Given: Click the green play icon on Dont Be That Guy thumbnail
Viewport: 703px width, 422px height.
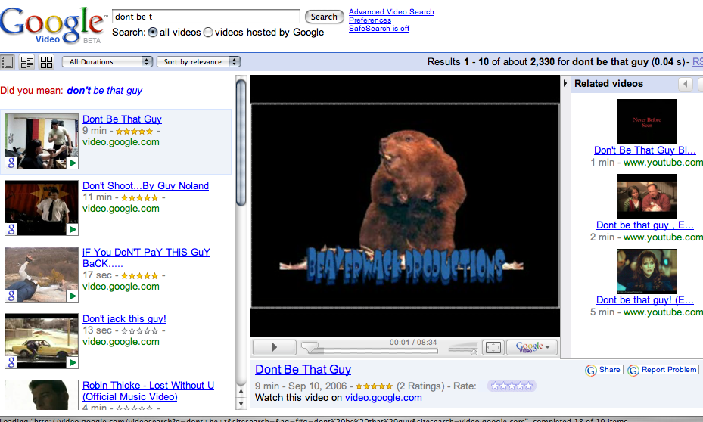Looking at the screenshot, I should point(73,163).
